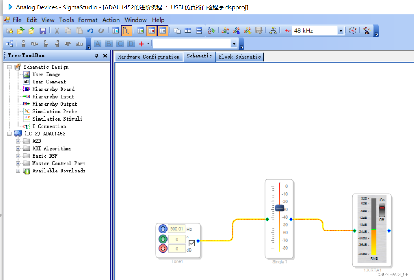Expand the Basic DSP folder
This screenshot has height=280, width=414.
[18, 156]
